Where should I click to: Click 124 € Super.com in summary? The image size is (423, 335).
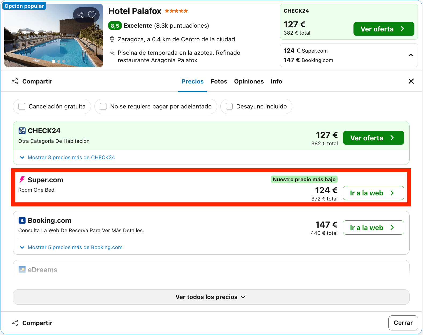[305, 51]
